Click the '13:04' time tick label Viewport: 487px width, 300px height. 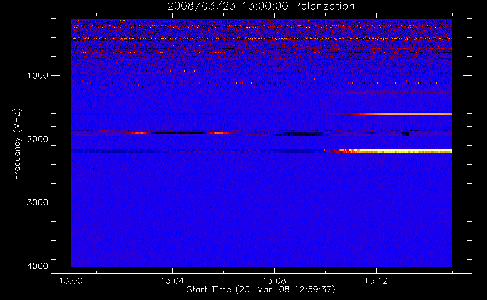(x=172, y=281)
